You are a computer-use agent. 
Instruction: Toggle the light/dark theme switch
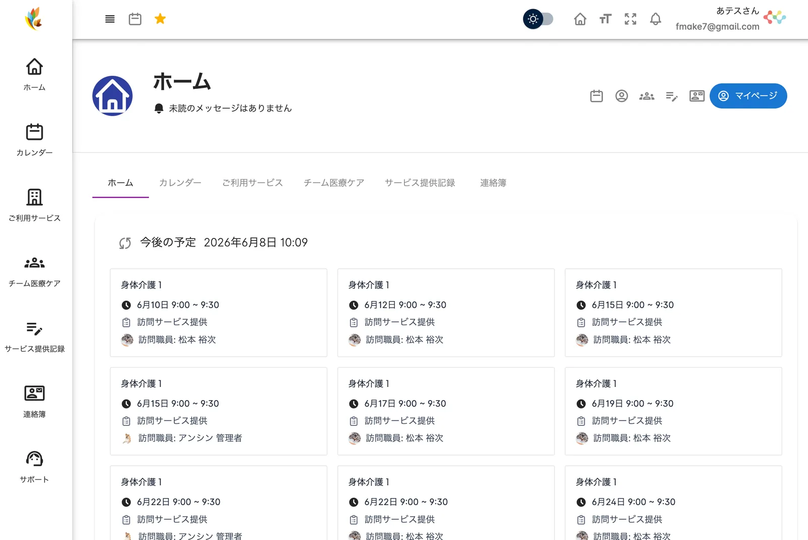pos(538,19)
